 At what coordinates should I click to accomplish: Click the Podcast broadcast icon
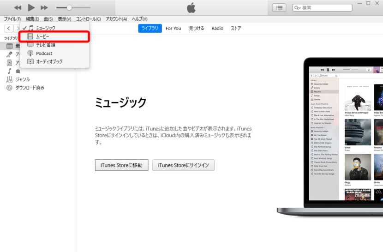[x=30, y=53]
